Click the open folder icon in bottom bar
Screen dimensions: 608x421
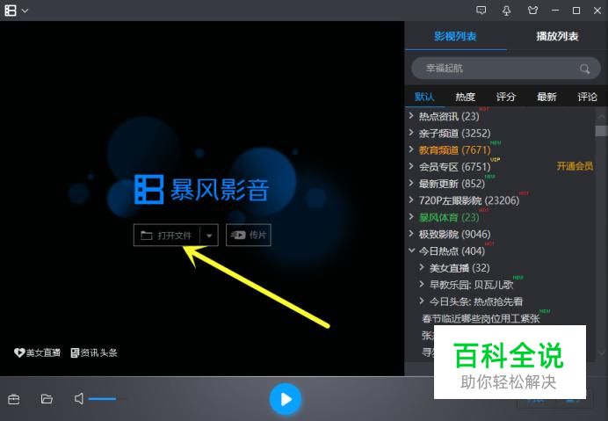47,398
